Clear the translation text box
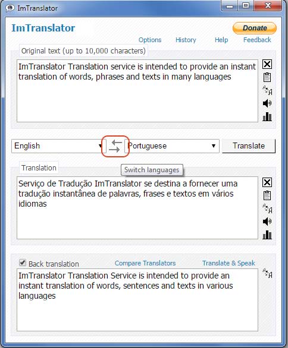Image resolution: width=288 pixels, height=348 pixels. click(267, 182)
